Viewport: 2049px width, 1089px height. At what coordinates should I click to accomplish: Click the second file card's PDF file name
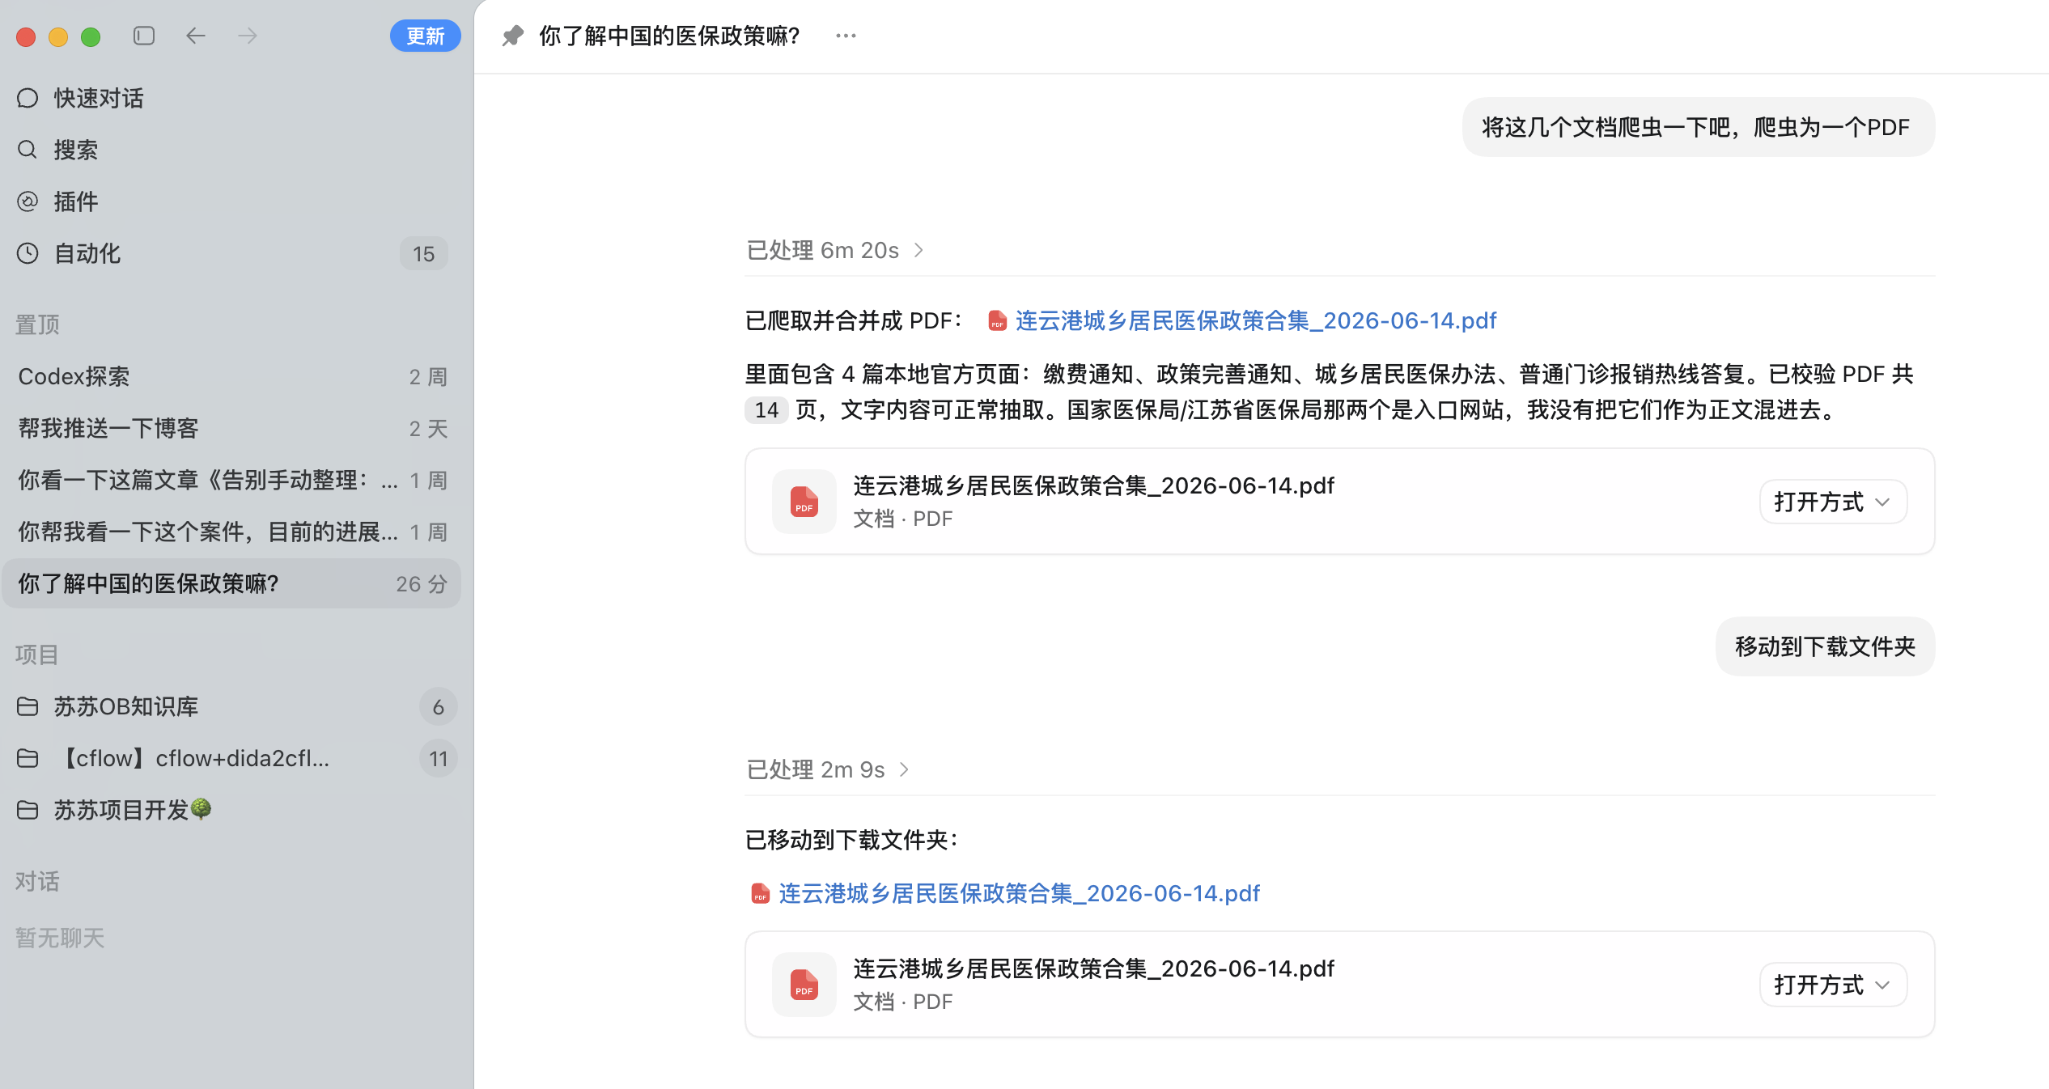pyautogui.click(x=1093, y=968)
